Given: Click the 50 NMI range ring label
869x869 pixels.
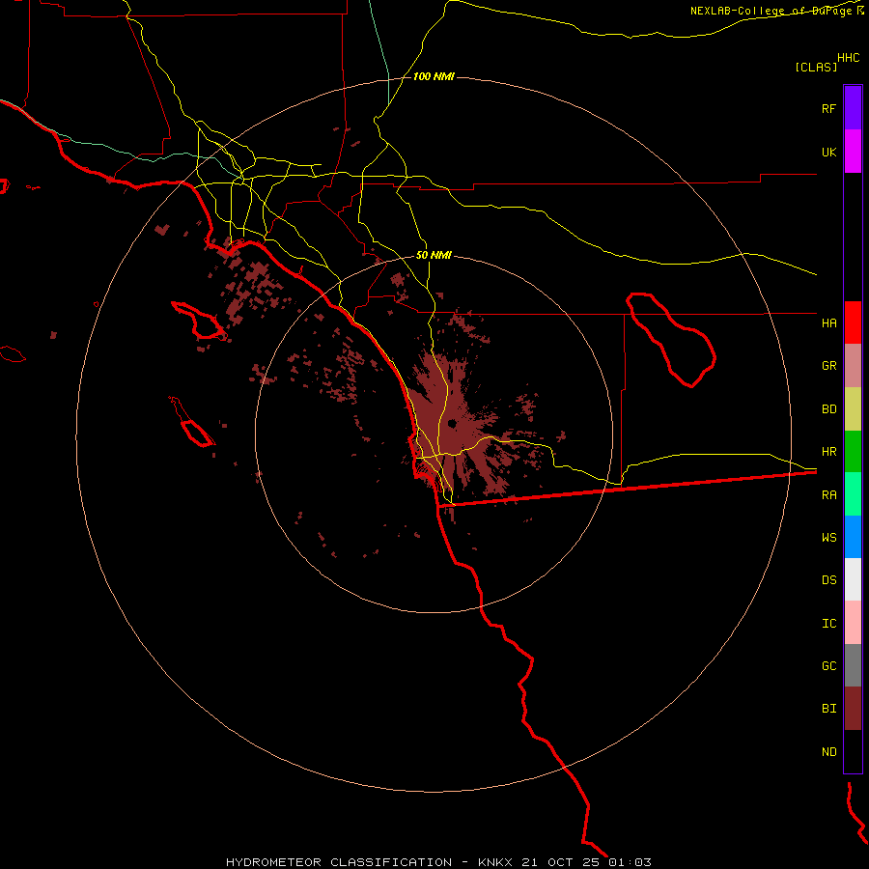Looking at the screenshot, I should 434,255.
